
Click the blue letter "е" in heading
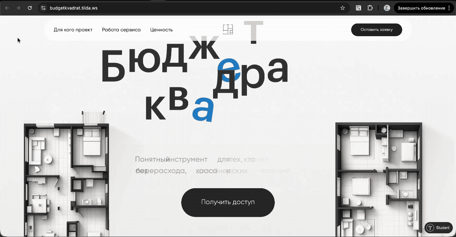229,69
